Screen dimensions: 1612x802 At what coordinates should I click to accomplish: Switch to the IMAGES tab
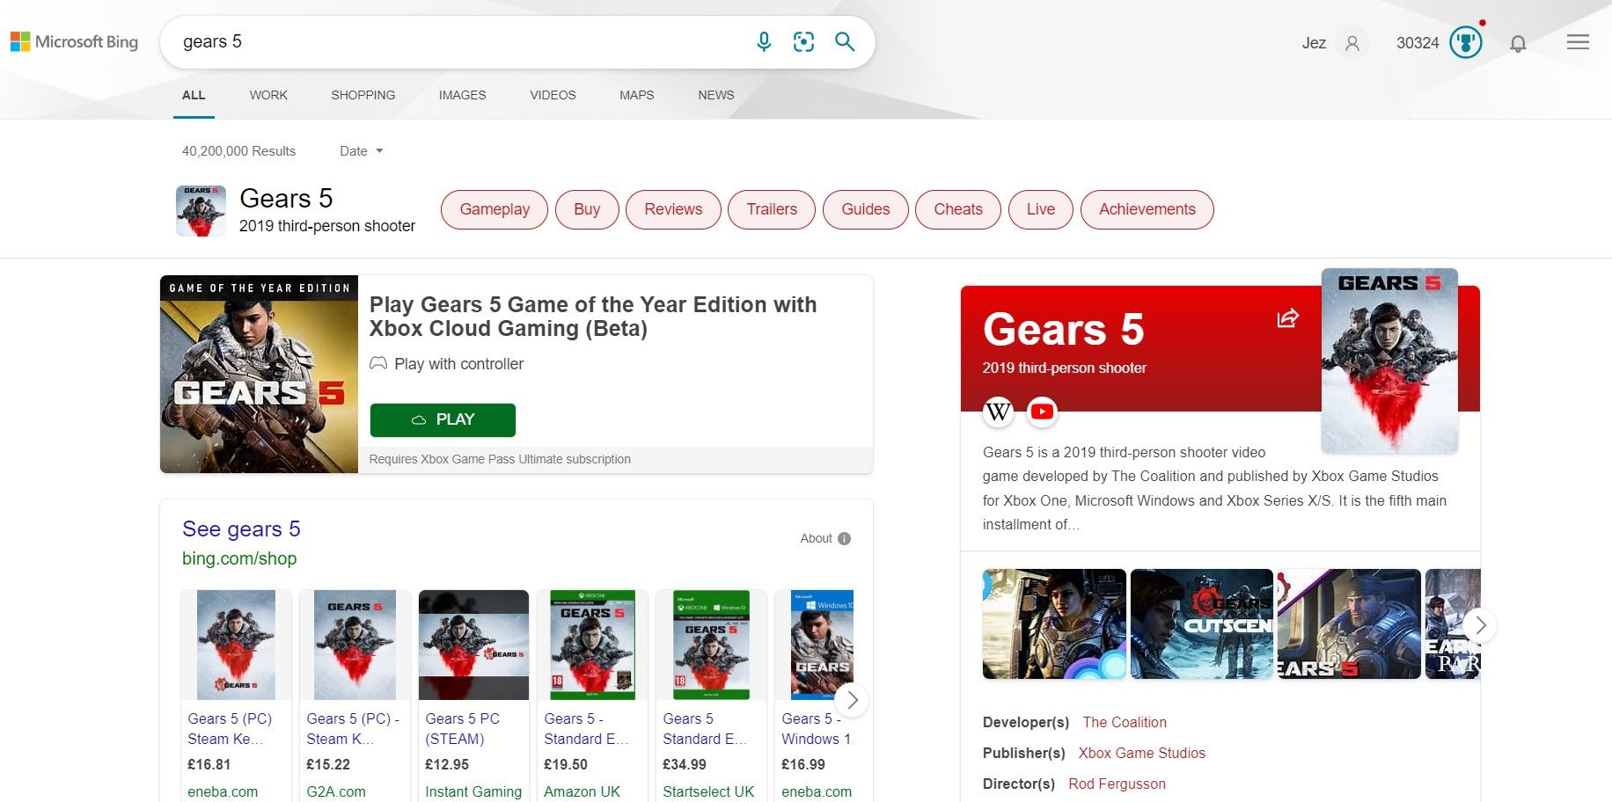pos(462,95)
